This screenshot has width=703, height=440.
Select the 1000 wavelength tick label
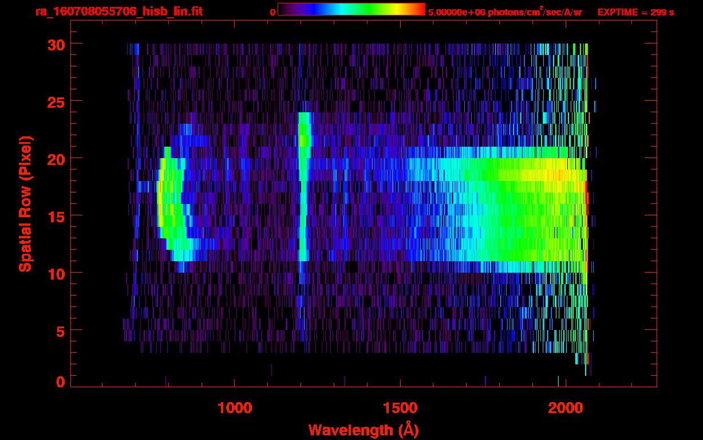[x=235, y=408]
